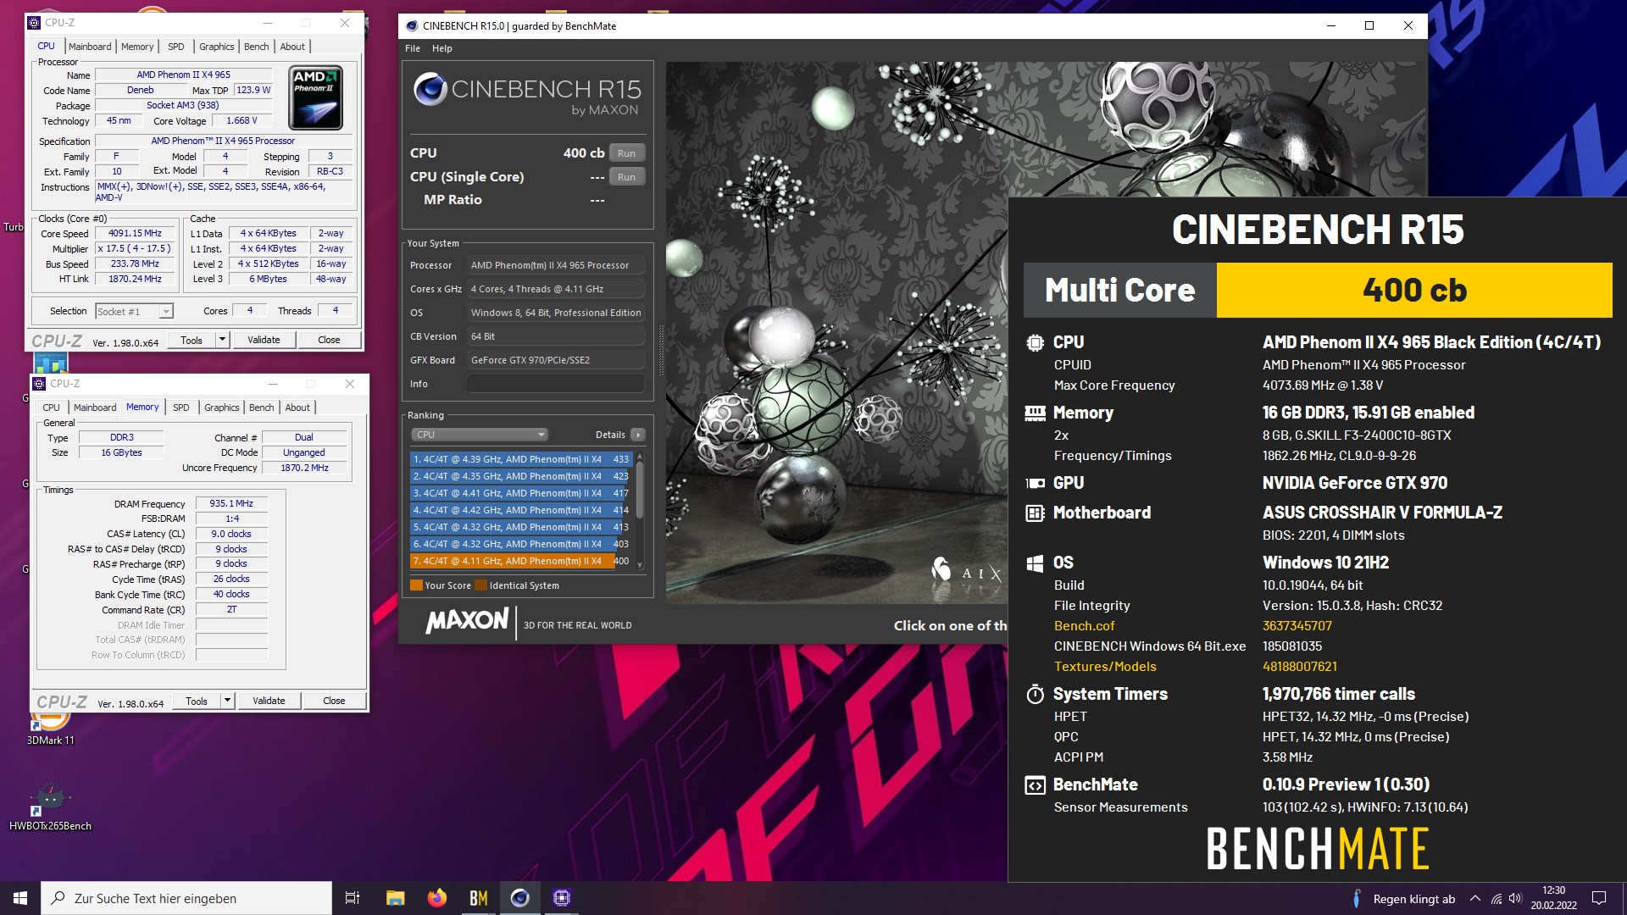Switch to CPU tab in lower CPU-Z window
1627x915 pixels.
(x=52, y=408)
